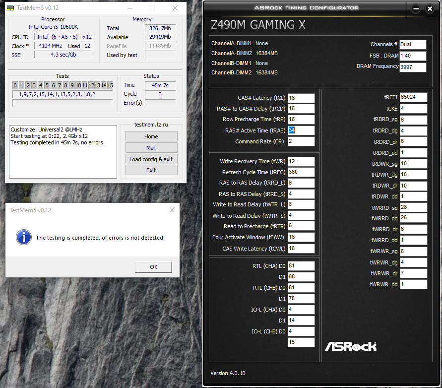The image size is (442, 388).
Task: Select test number 7 box in Tests
Action: tap(59, 85)
